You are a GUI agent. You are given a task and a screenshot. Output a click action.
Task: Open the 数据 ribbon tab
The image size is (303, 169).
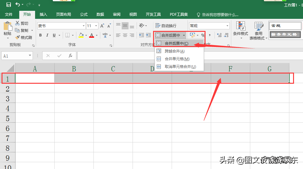100,15
